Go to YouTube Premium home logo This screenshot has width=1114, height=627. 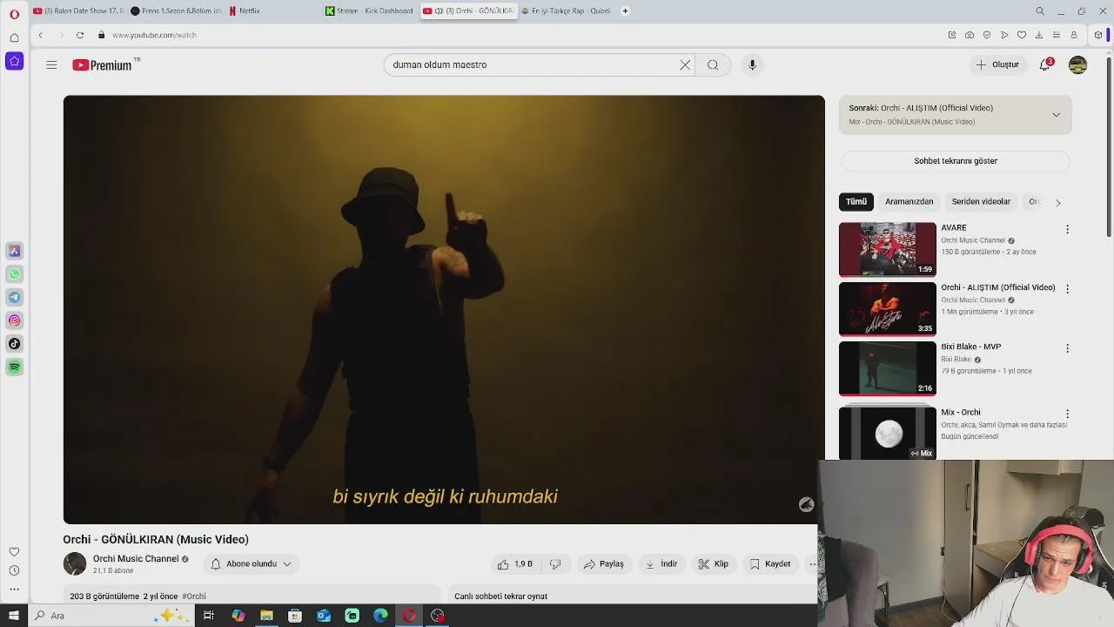[x=102, y=64]
